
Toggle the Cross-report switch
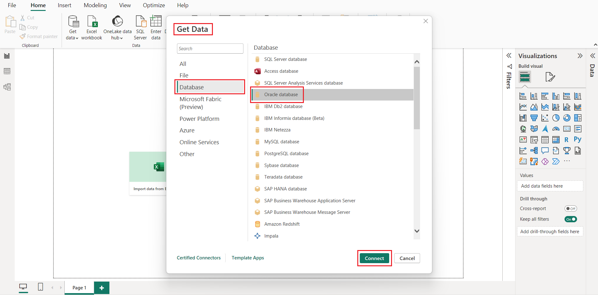click(570, 209)
